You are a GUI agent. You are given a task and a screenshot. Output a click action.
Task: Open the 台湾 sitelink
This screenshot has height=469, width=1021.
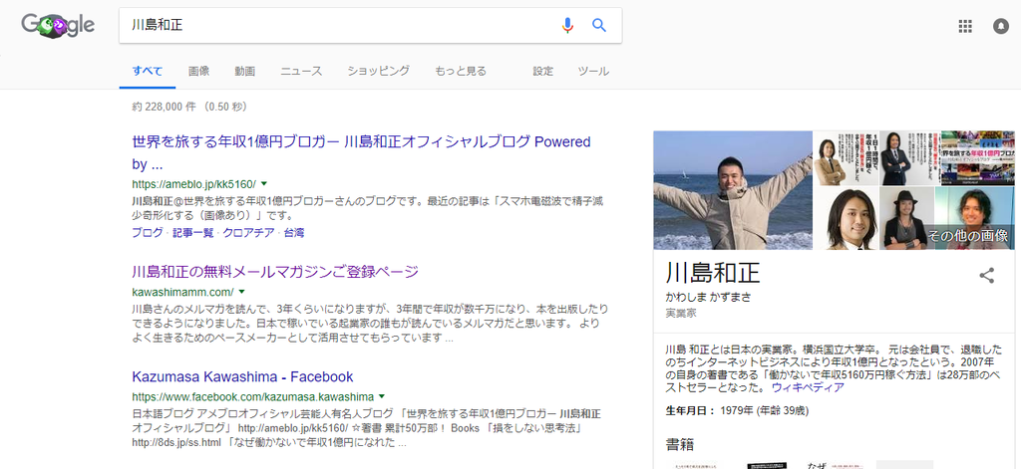point(294,232)
